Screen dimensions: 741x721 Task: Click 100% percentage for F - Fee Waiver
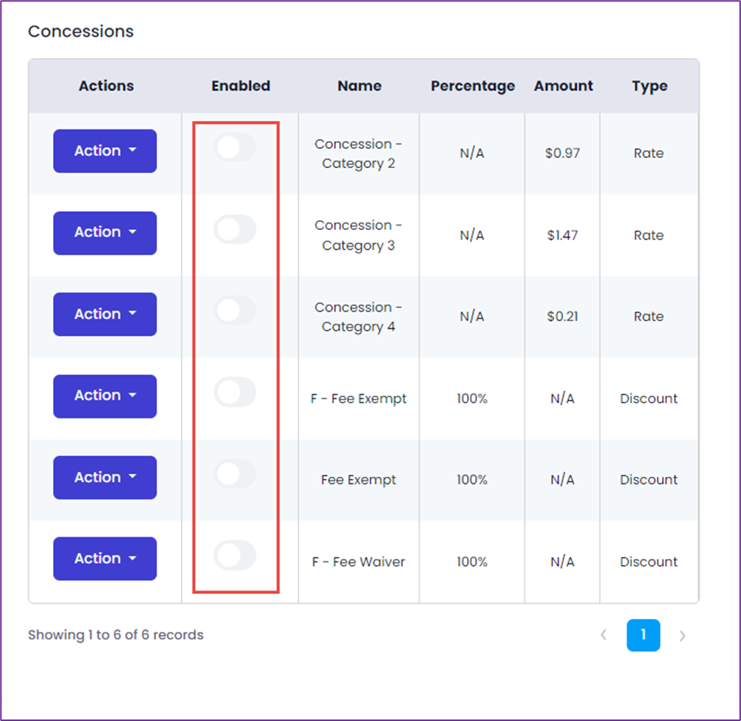(x=472, y=562)
